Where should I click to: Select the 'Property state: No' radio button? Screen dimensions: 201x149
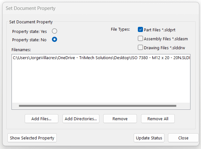click(x=54, y=40)
